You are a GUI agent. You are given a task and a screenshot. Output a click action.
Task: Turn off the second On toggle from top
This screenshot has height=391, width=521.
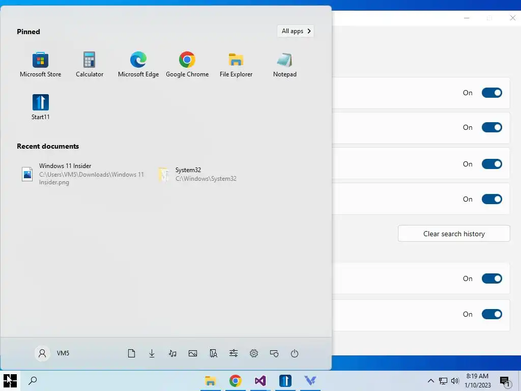[x=492, y=127]
